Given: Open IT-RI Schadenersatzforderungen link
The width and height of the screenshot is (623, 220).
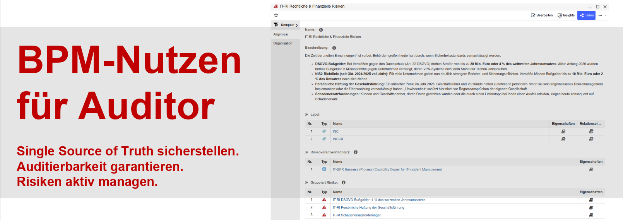Looking at the screenshot, I should pyautogui.click(x=357, y=215).
